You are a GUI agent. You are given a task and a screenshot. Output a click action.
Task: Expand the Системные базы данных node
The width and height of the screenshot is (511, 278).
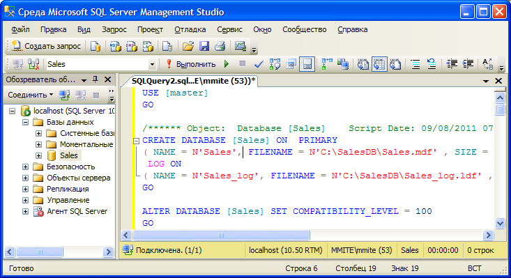38,134
